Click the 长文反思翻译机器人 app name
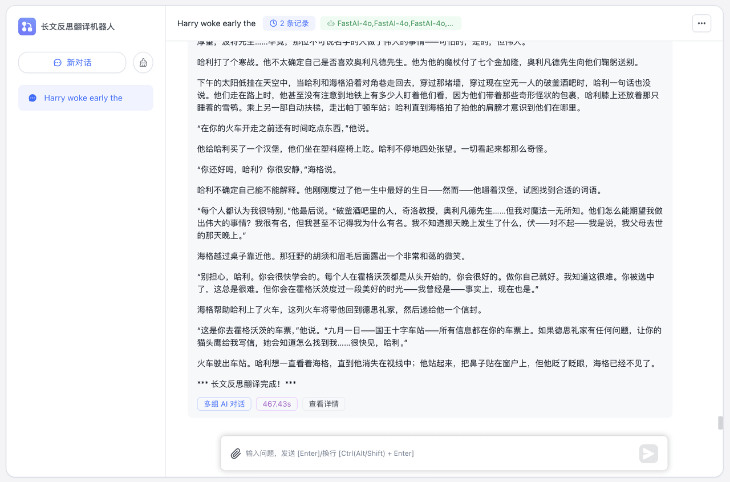The image size is (730, 482). pos(78,26)
